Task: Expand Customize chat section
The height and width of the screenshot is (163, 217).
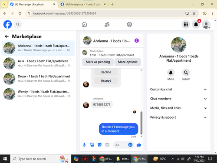Action: 178,89
